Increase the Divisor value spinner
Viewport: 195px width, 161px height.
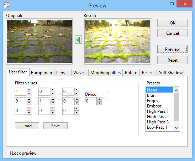(x=99, y=99)
